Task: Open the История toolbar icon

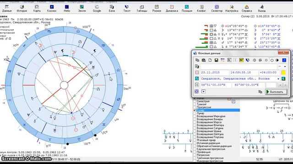Action: (22, 9)
